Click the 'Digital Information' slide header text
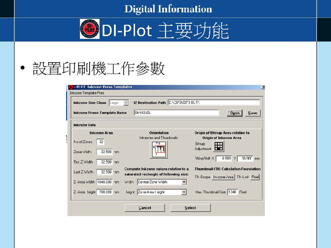Viewport: 331px width, 248px height. coord(168,9)
